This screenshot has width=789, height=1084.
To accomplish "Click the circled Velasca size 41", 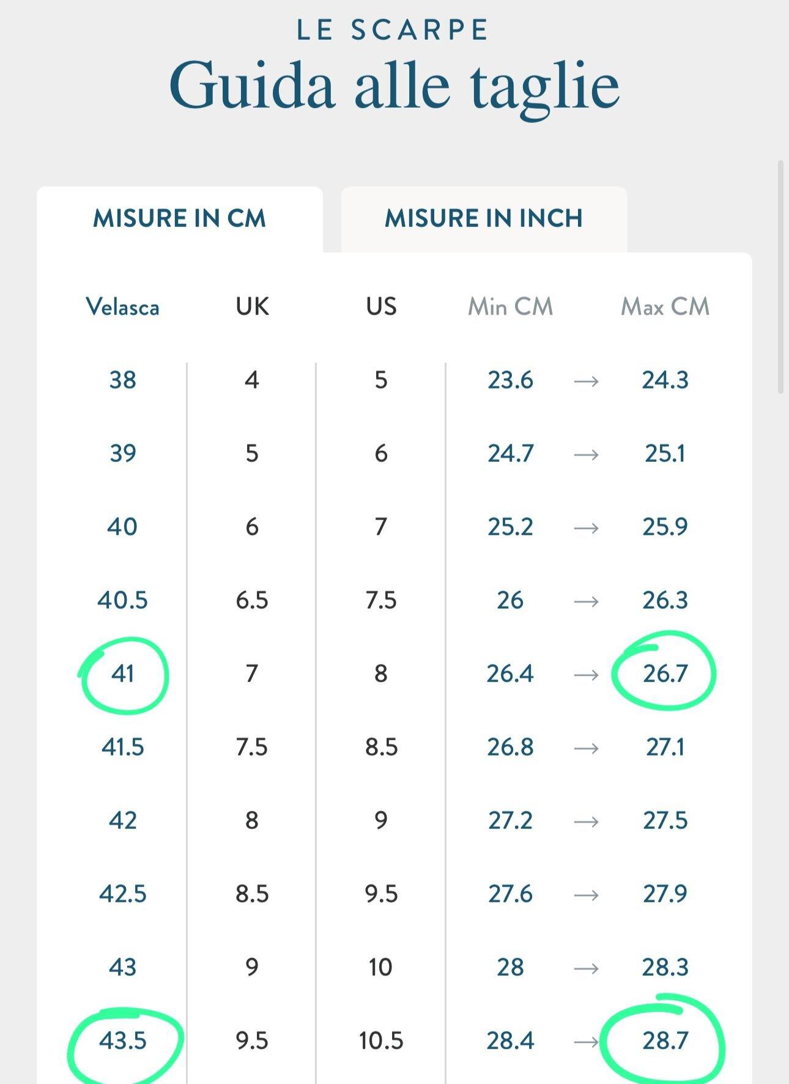I will coord(123,674).
